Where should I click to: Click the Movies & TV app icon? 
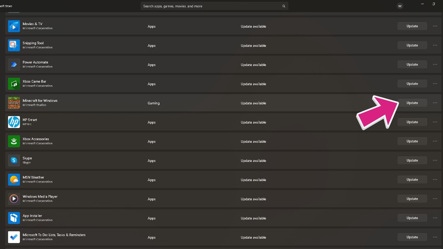[14, 26]
